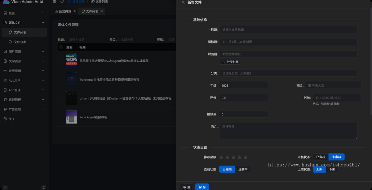Set recommendation to two stars
372x190 pixels.
click(x=227, y=157)
